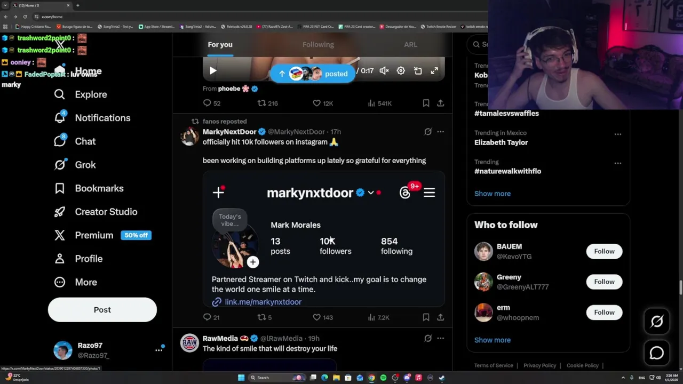Ask Grok about MarkyNextDoor's post

(428, 132)
